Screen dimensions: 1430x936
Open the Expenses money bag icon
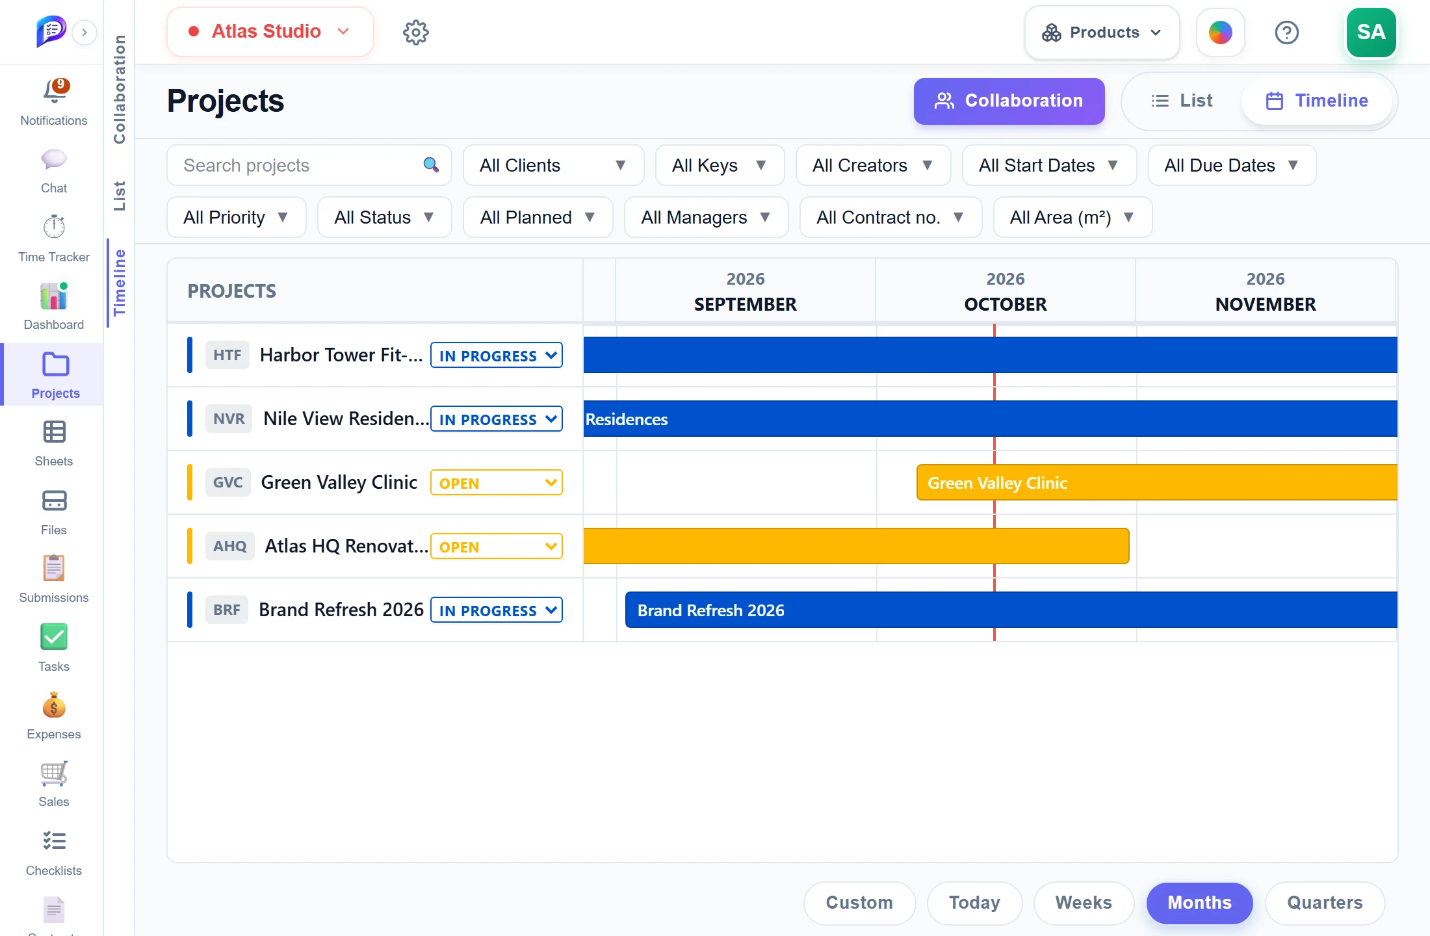pyautogui.click(x=54, y=705)
